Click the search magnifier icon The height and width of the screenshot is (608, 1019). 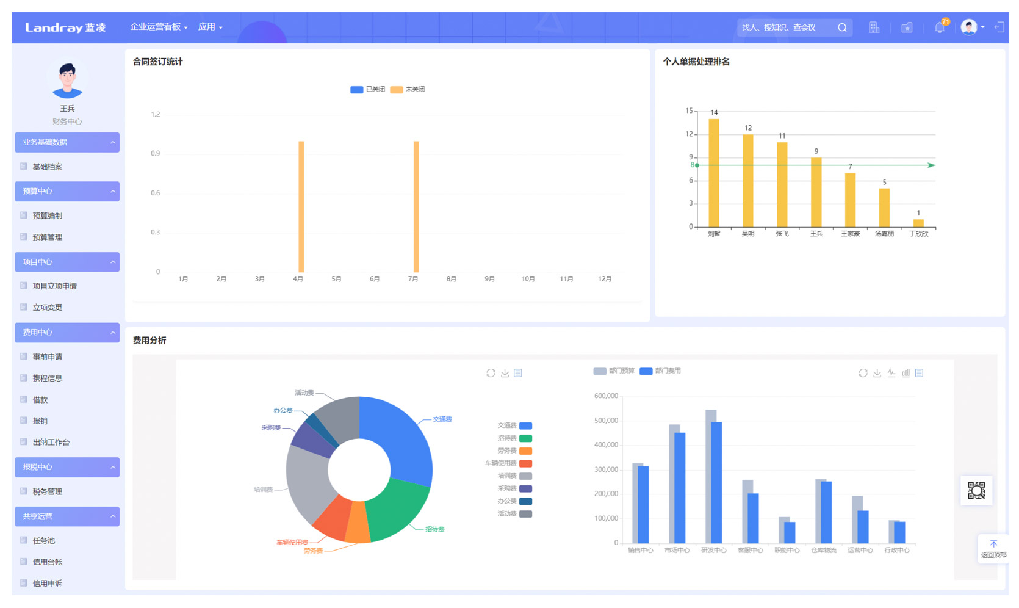[842, 27]
